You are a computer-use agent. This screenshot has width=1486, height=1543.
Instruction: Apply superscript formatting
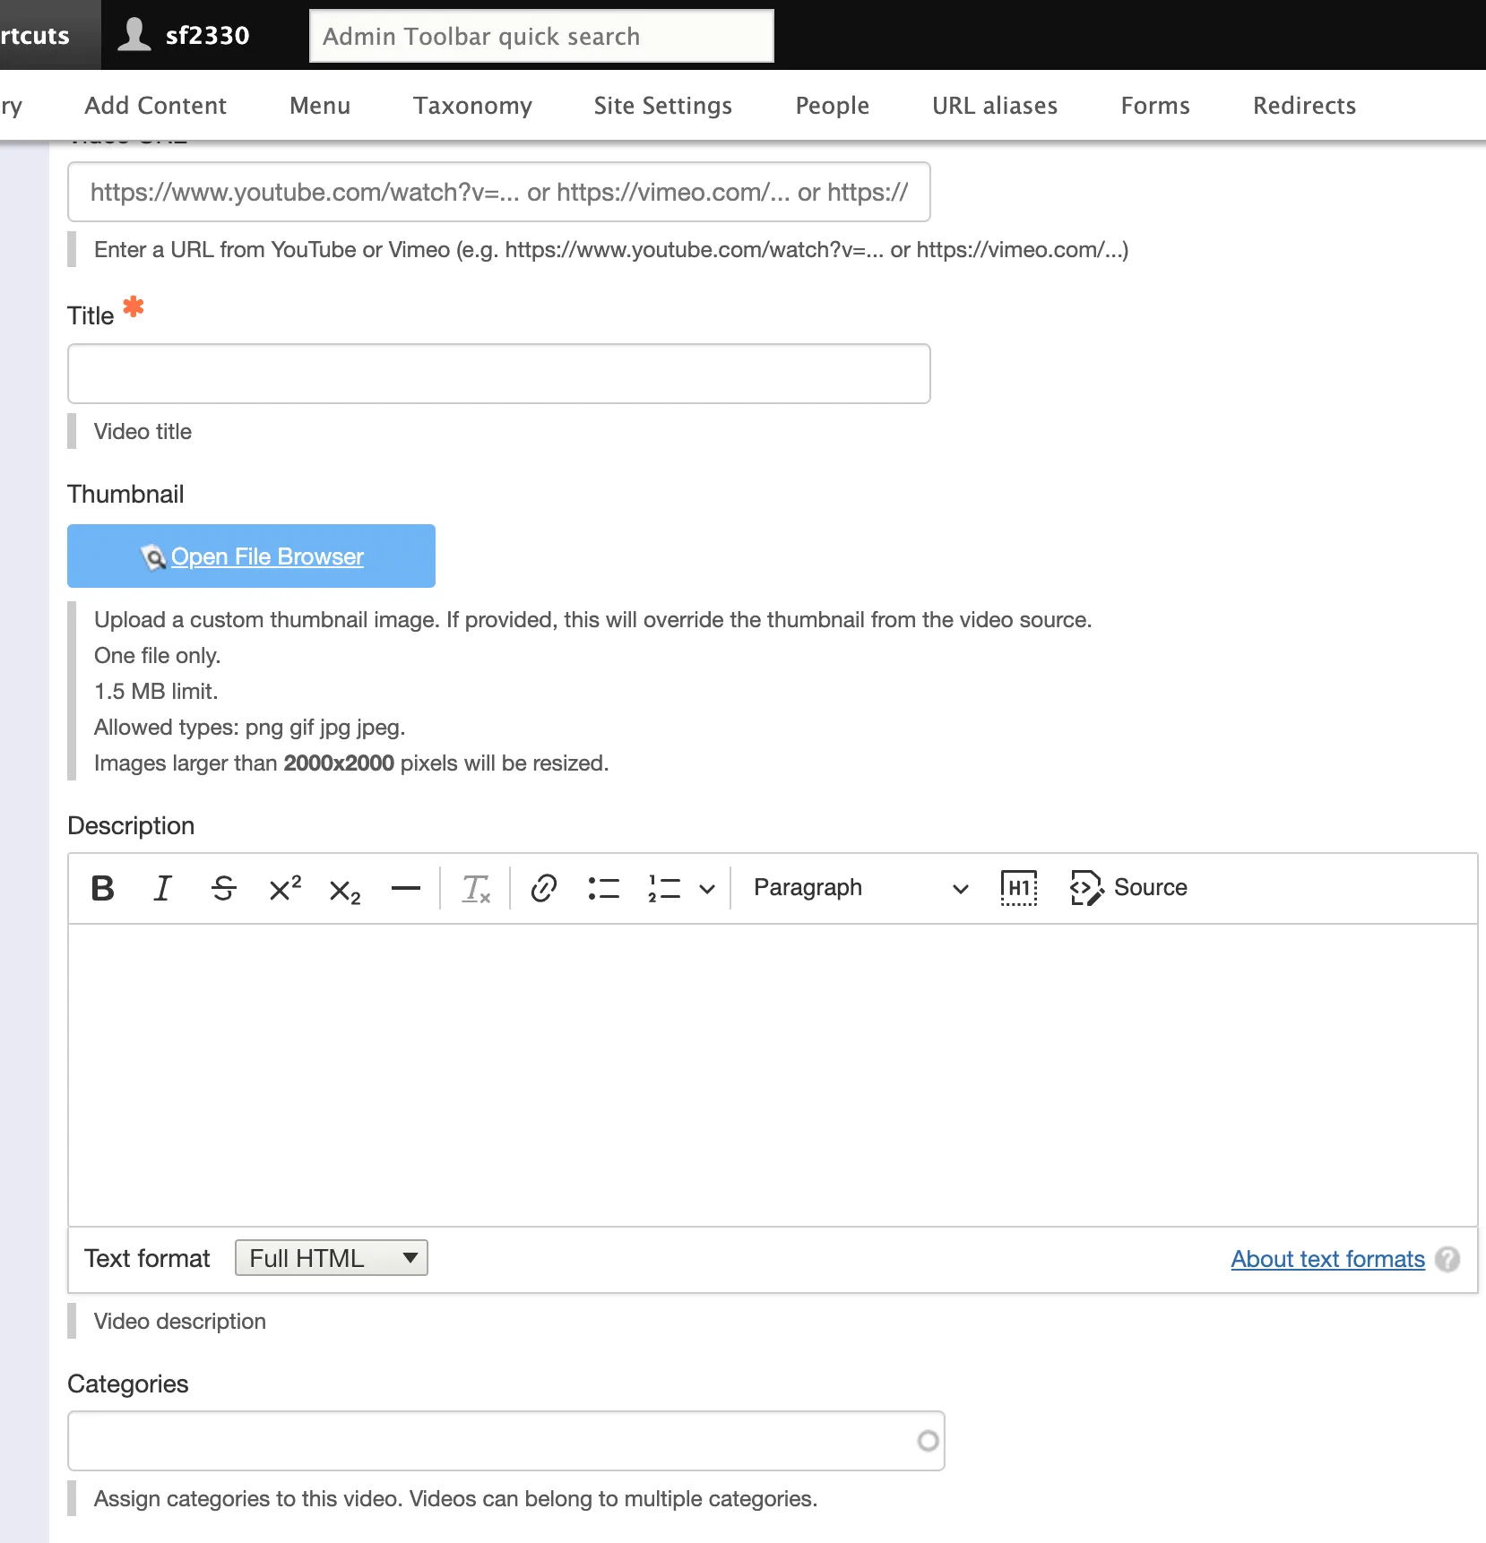pos(285,888)
